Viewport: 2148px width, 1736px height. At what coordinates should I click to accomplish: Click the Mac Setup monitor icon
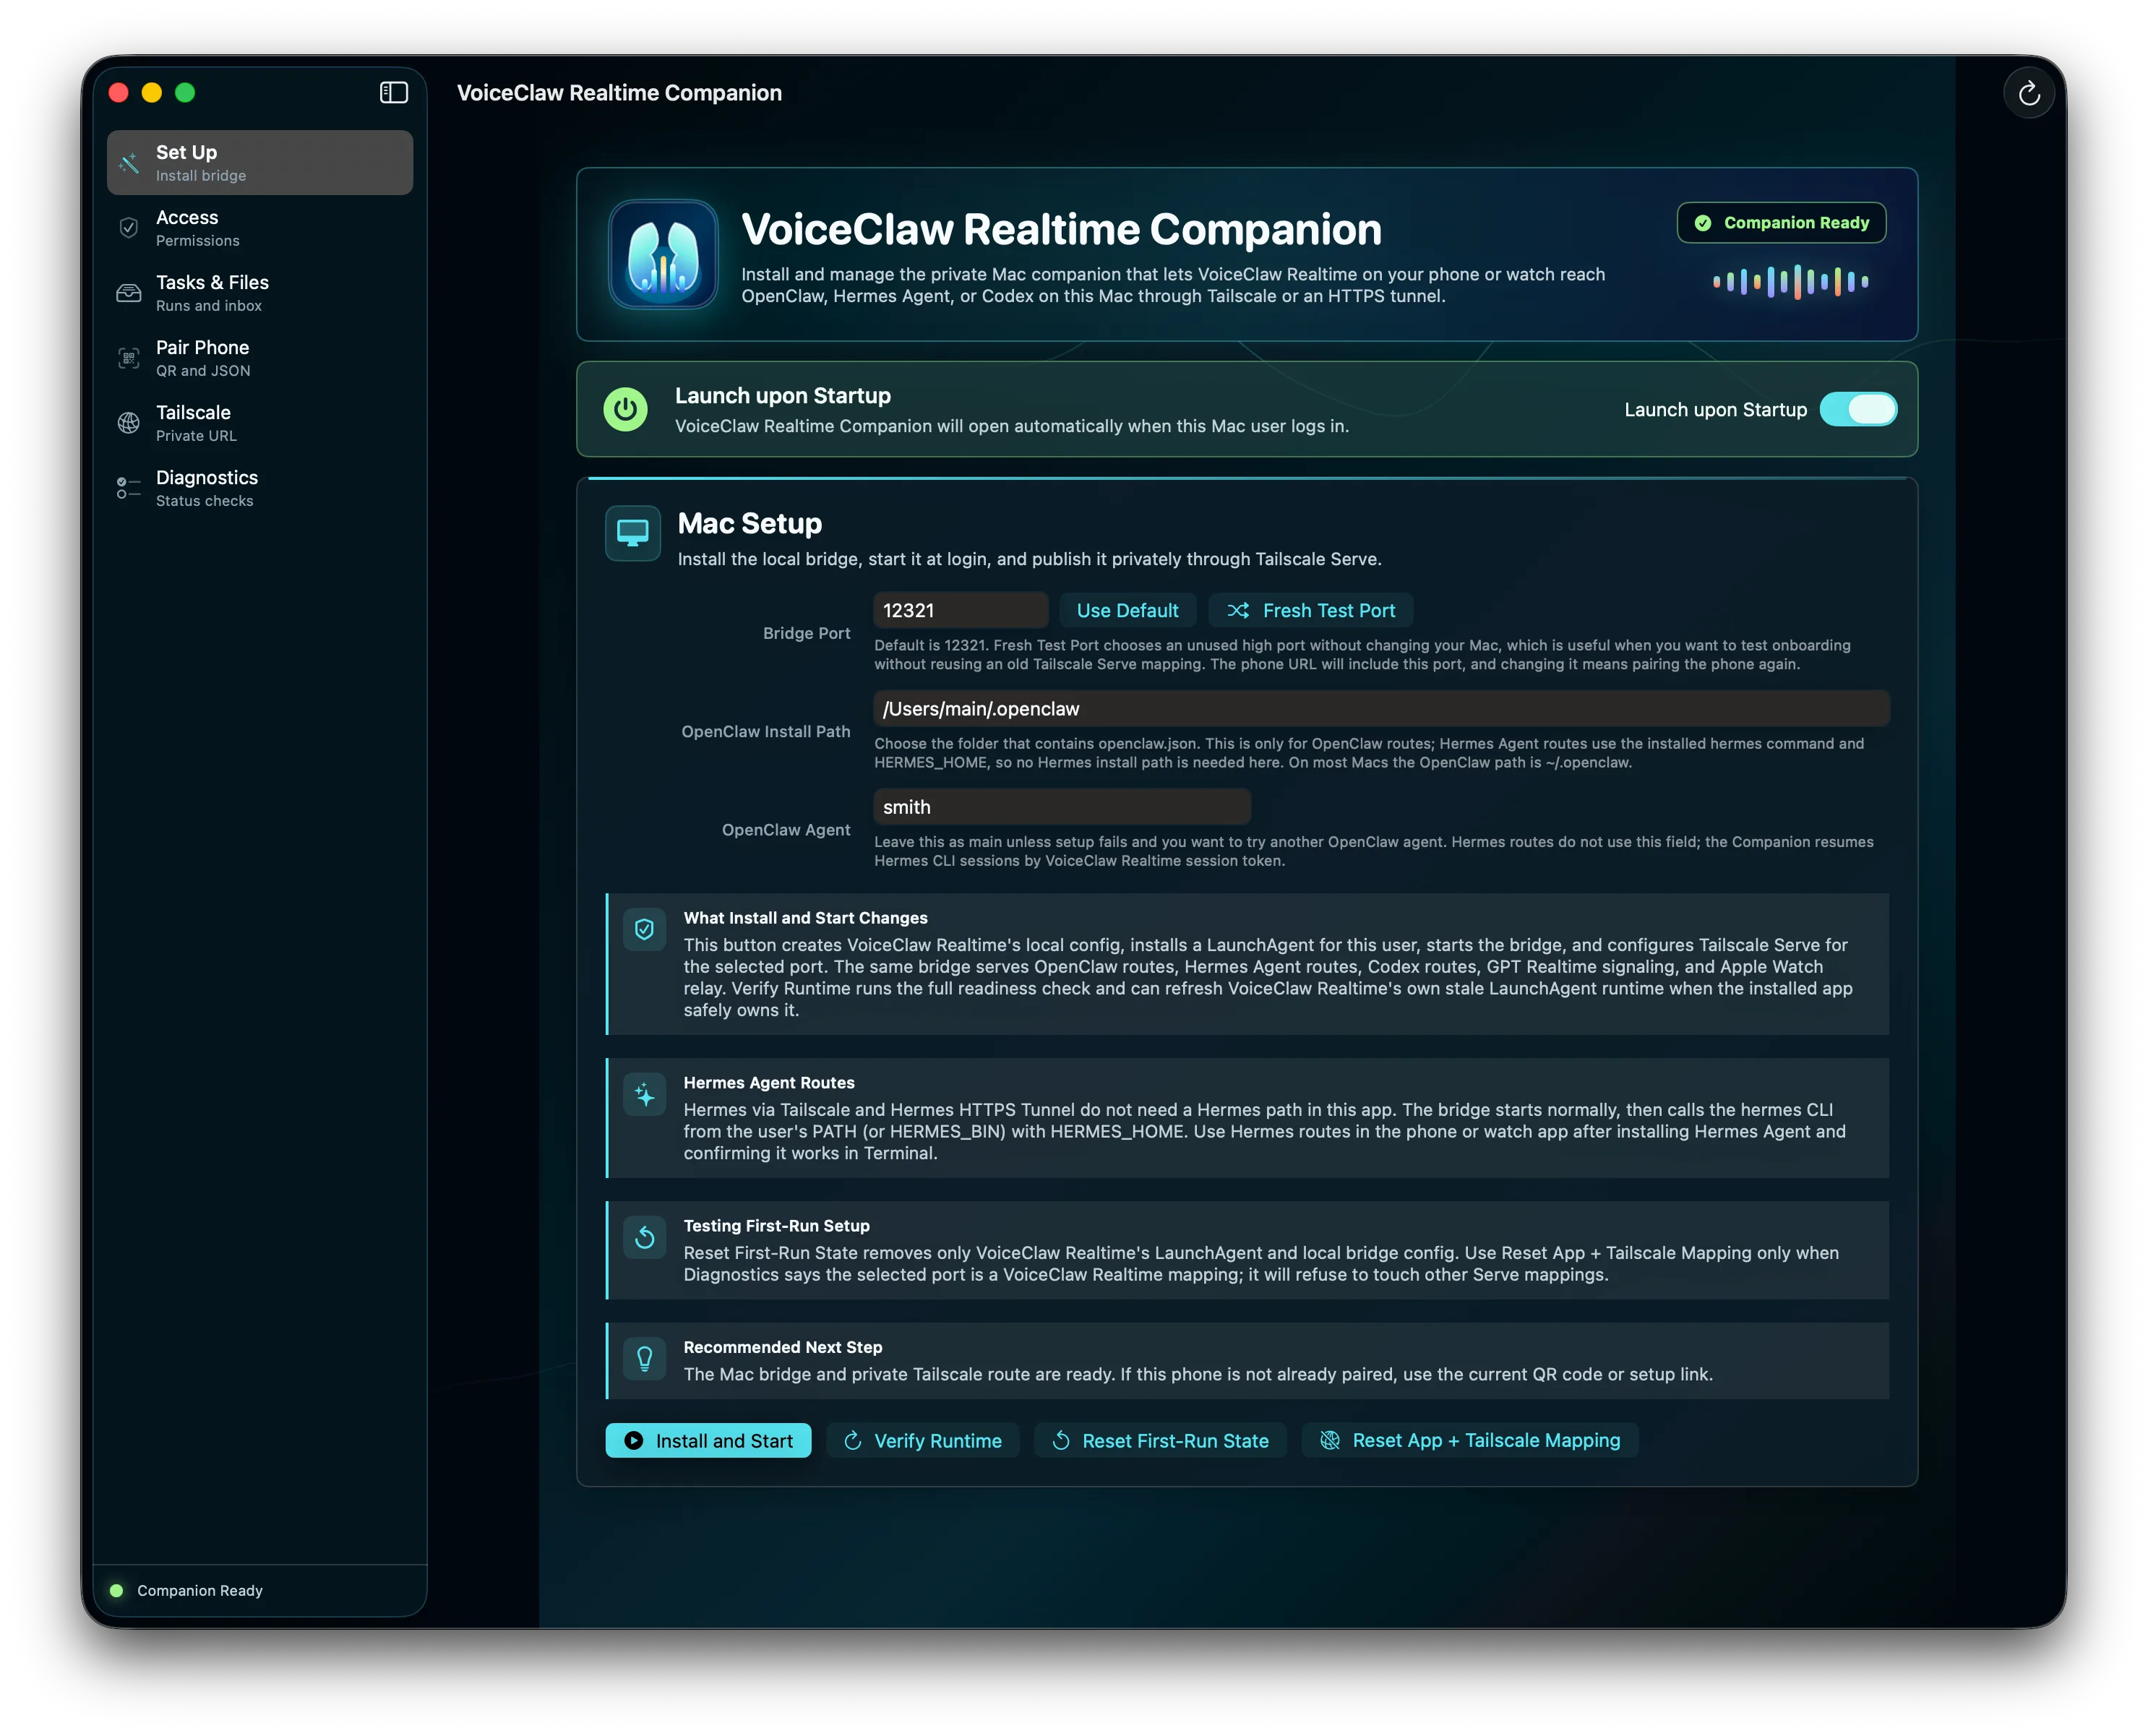click(633, 533)
